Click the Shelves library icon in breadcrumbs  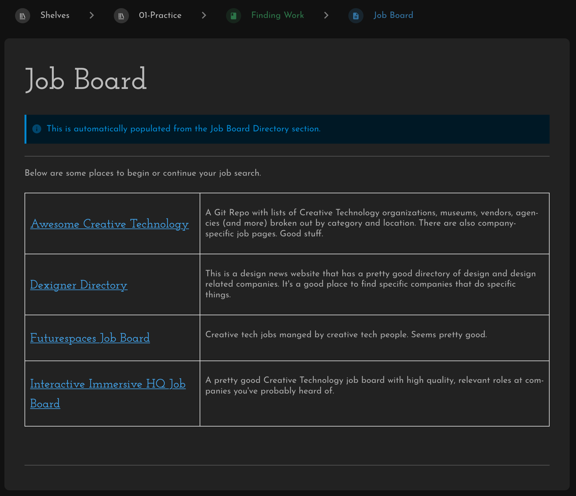click(x=23, y=16)
